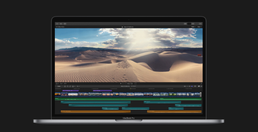Select the Forest teal audio clip
The width and height of the screenshot is (258, 132).
[x=176, y=109]
